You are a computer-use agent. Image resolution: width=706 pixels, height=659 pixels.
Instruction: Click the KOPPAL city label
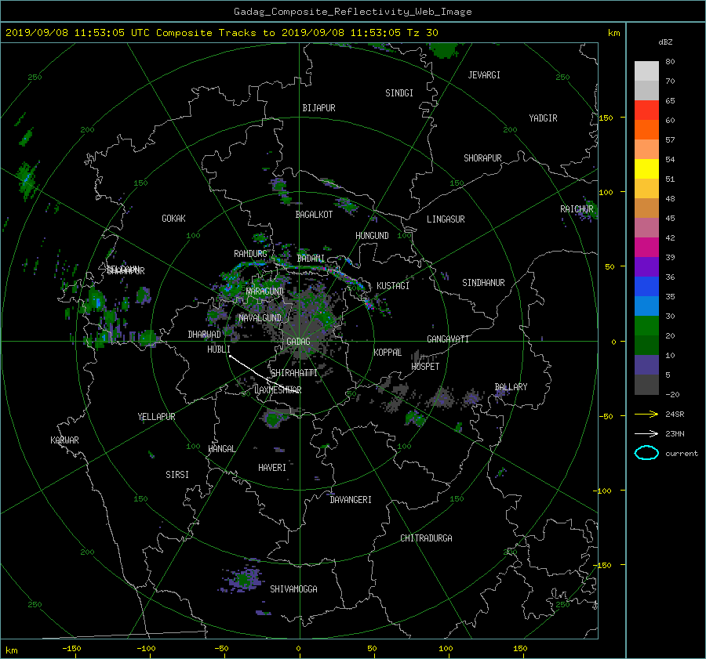tap(388, 353)
